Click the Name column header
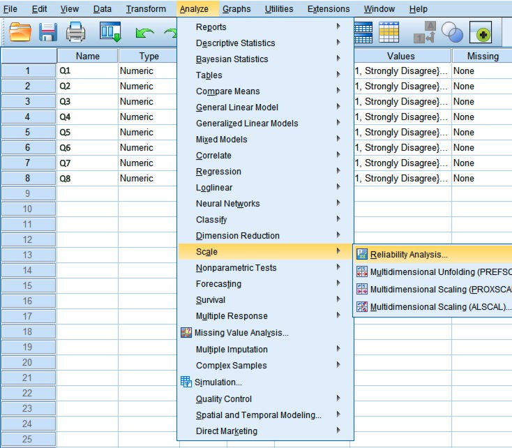The image size is (512, 448). [x=87, y=56]
